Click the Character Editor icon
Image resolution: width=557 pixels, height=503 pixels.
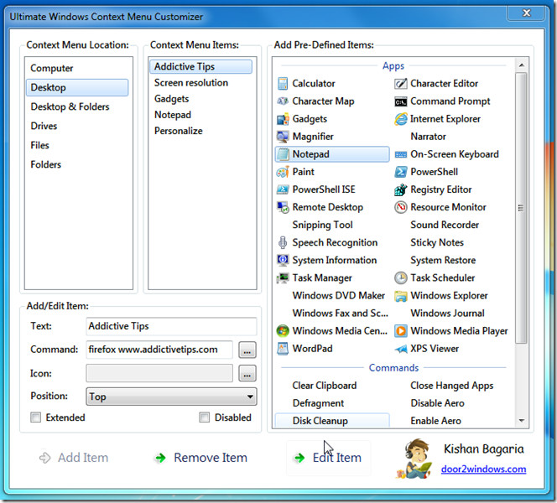[401, 84]
